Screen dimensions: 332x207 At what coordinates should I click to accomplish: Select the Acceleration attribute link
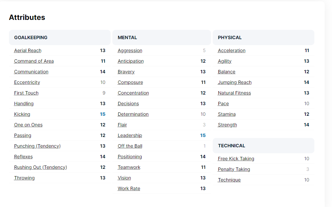pyautogui.click(x=231, y=50)
